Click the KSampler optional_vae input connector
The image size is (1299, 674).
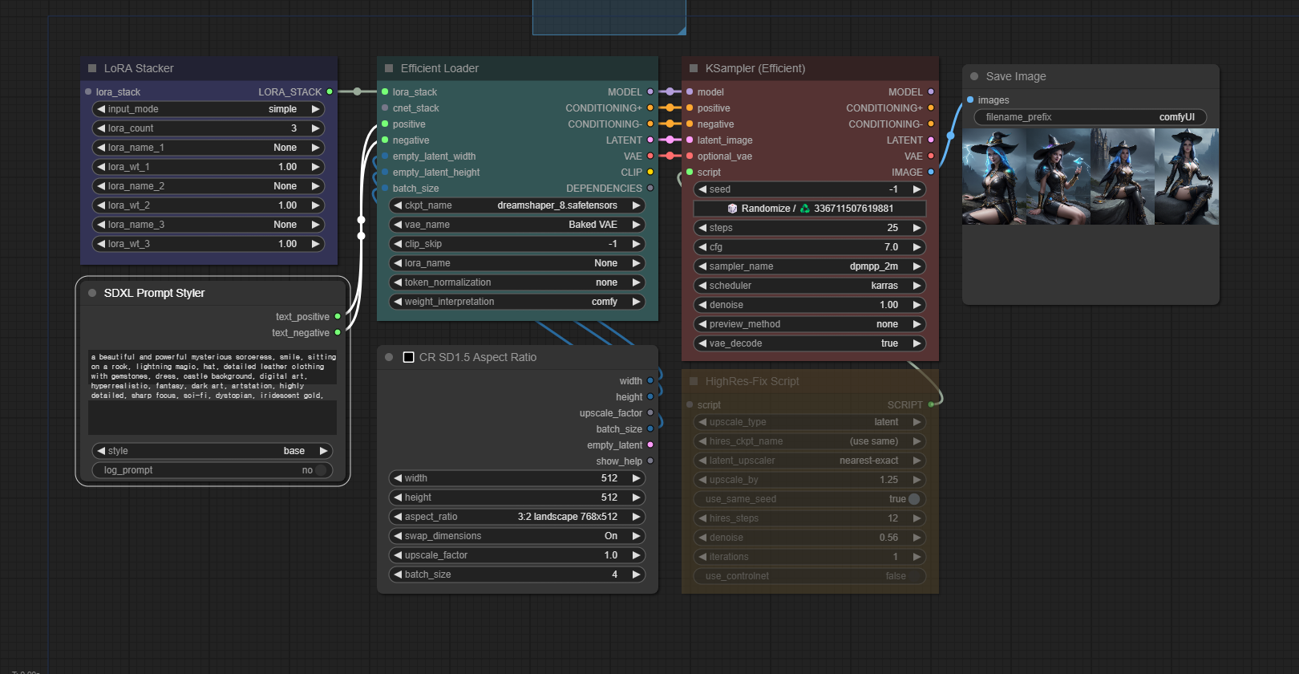pos(690,156)
